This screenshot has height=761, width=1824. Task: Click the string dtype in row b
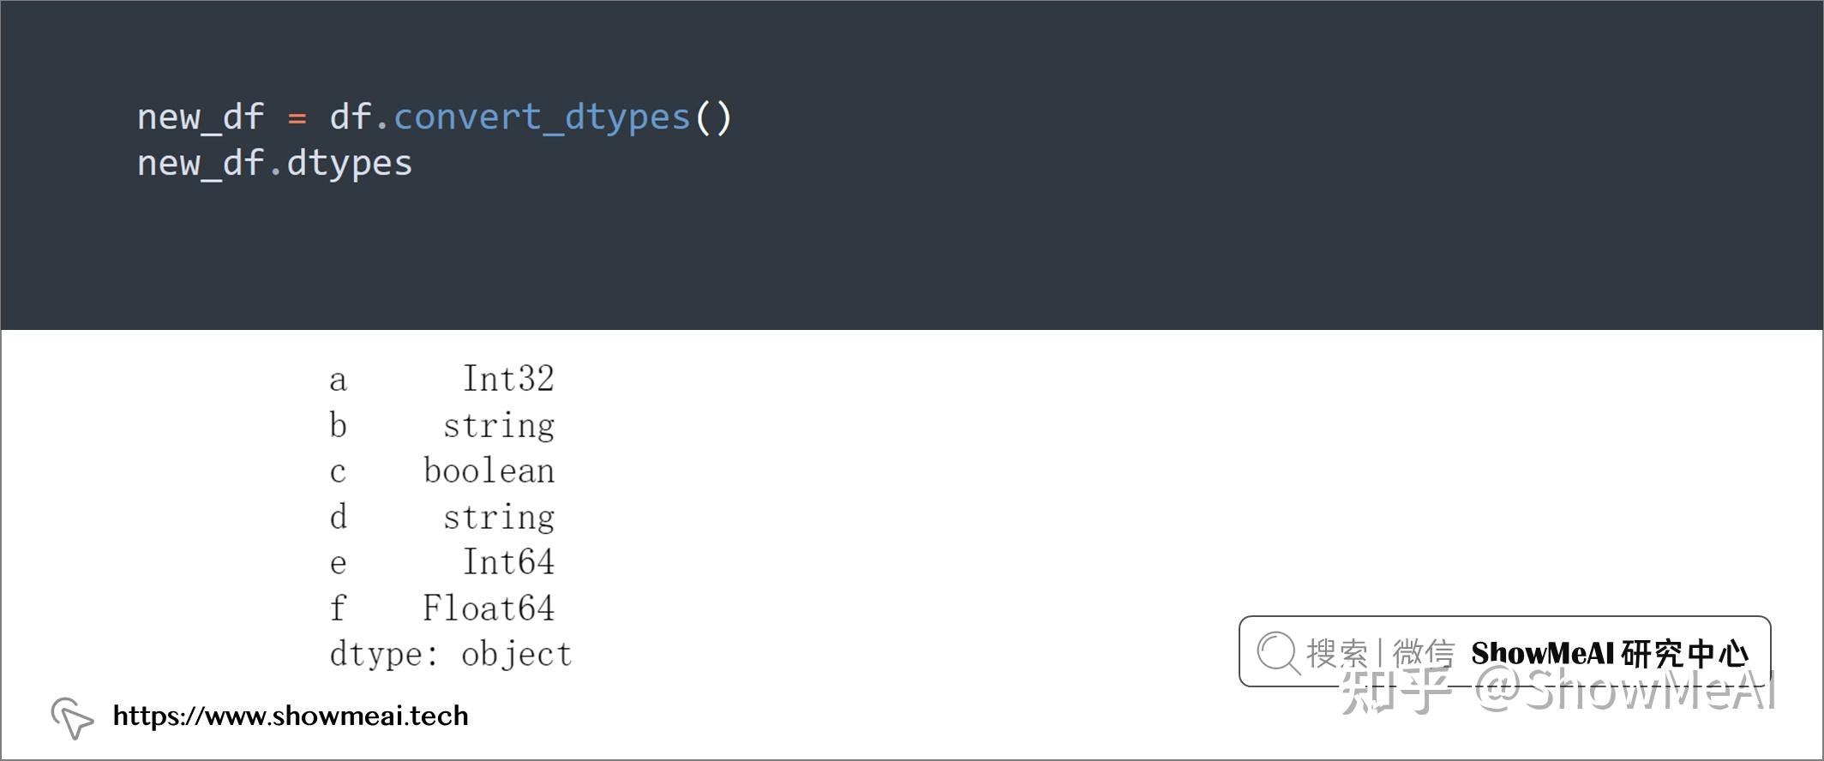pyautogui.click(x=499, y=426)
